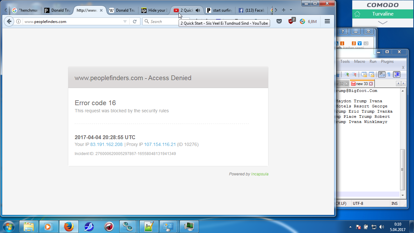Open the Firefox hamburger menu
This screenshot has width=414, height=233.
327,21
